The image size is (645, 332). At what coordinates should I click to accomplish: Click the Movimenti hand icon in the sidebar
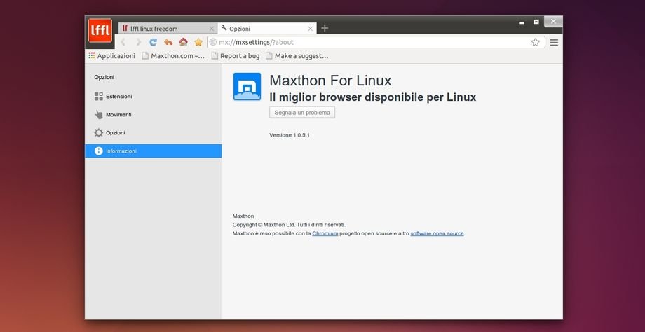click(99, 115)
